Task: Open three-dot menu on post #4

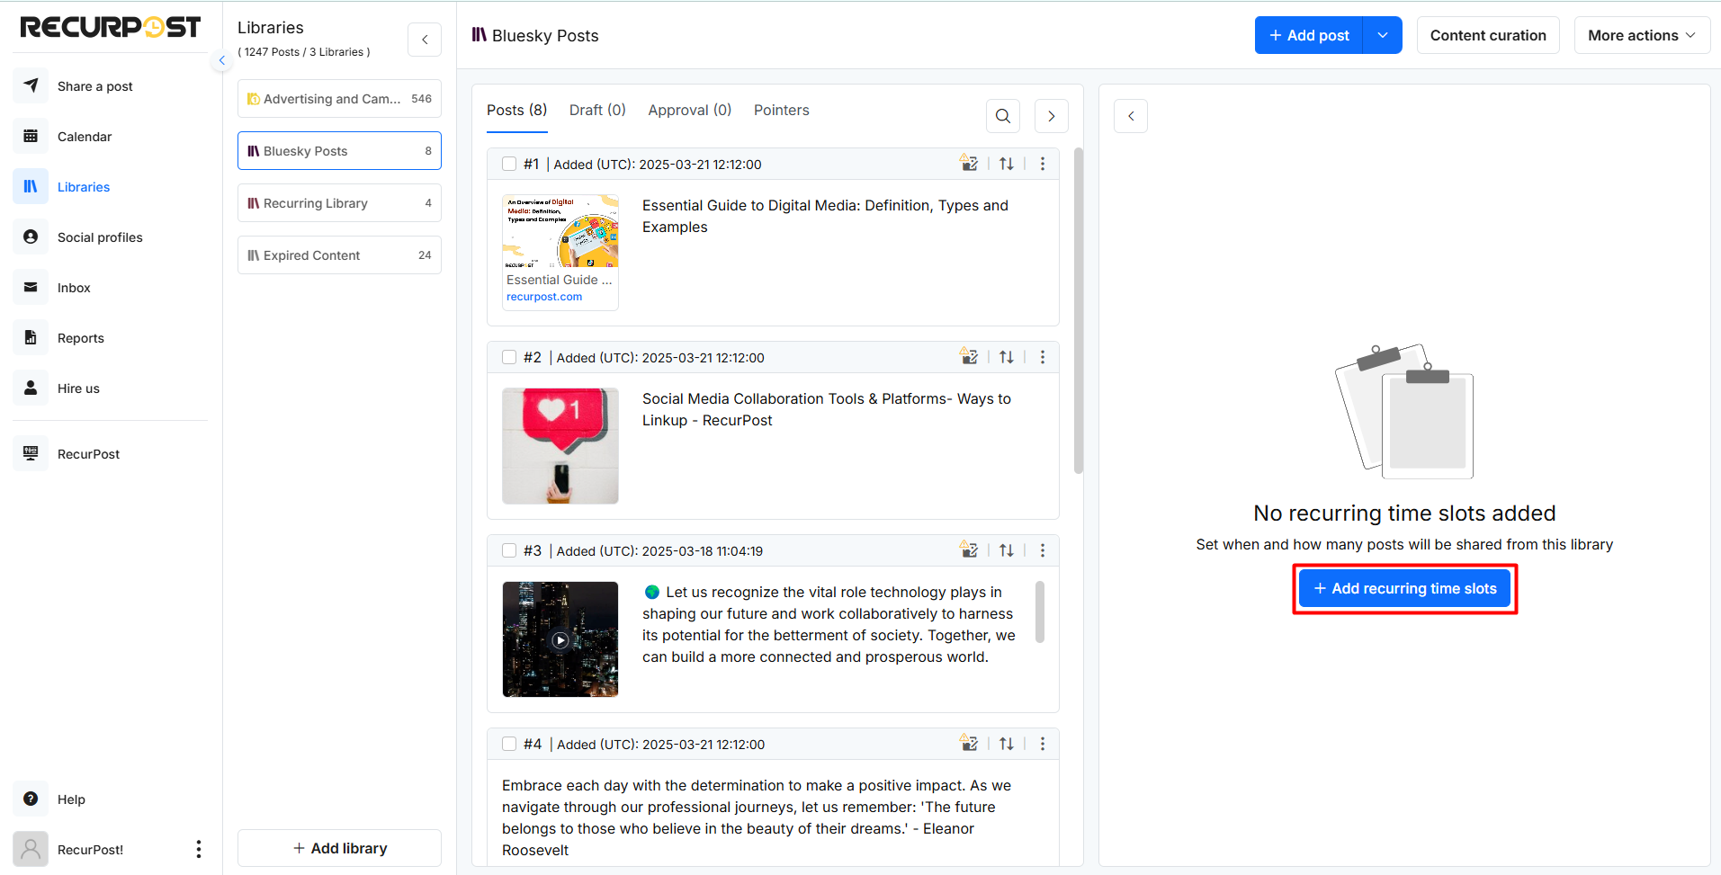Action: click(x=1043, y=744)
